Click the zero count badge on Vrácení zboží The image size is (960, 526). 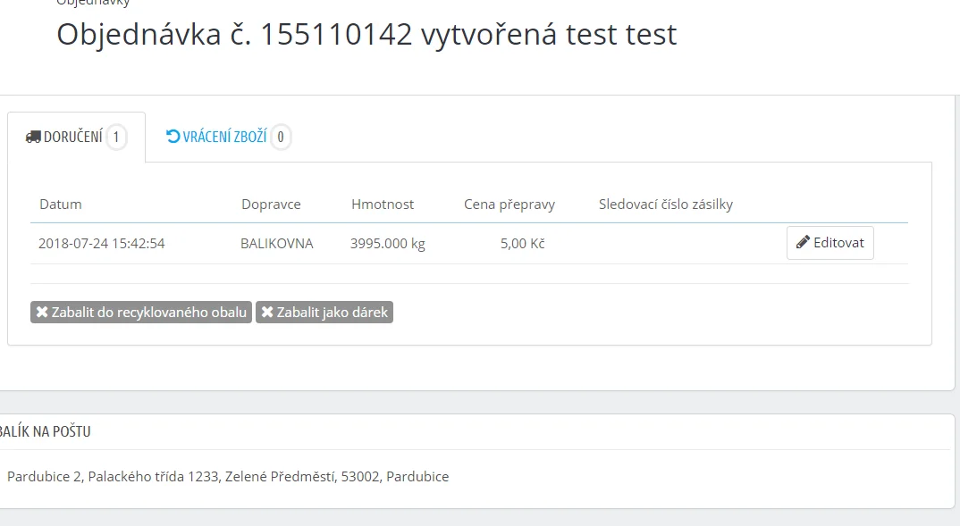(281, 138)
